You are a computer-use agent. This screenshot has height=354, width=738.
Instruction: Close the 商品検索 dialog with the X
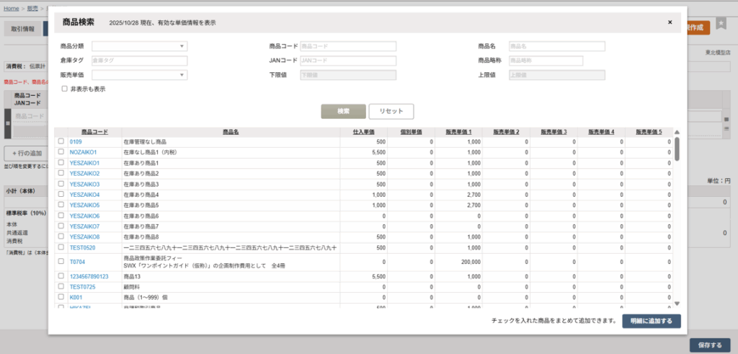[x=670, y=22]
